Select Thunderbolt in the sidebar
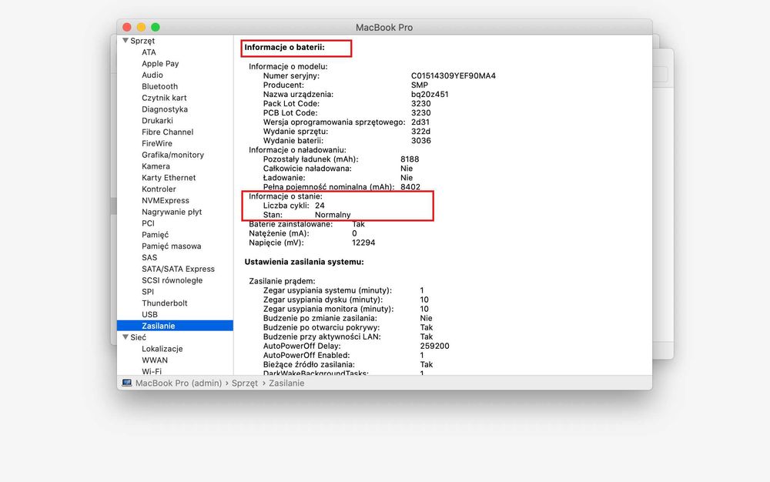The height and width of the screenshot is (482, 770). (165, 303)
